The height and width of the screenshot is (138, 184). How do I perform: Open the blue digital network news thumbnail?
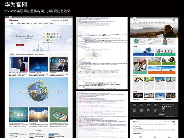tap(39, 64)
